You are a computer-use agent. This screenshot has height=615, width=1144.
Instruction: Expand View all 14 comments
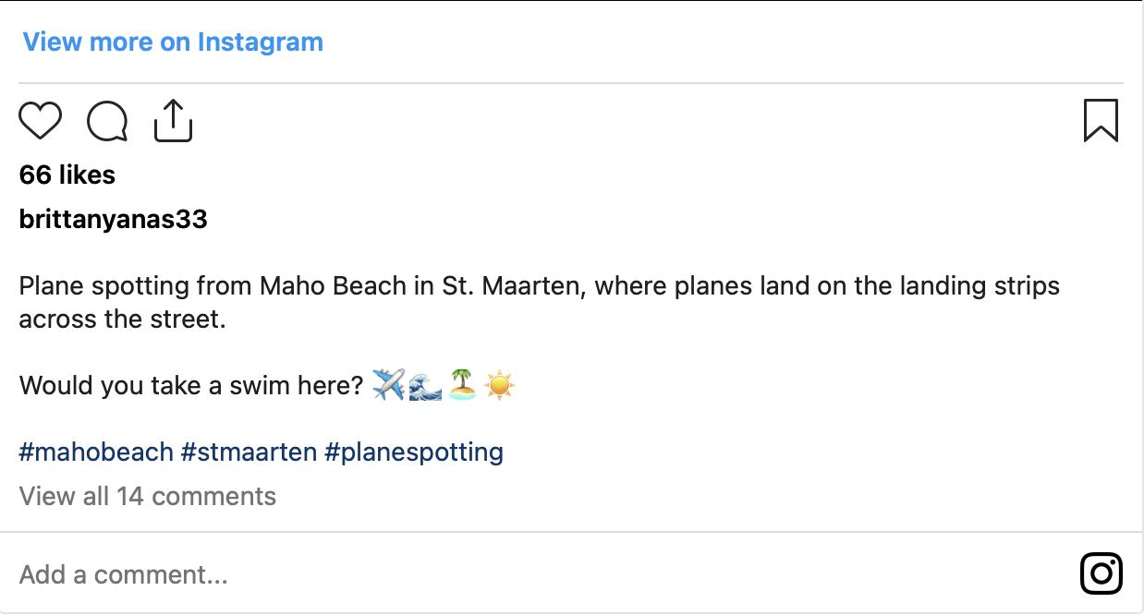pyautogui.click(x=148, y=496)
